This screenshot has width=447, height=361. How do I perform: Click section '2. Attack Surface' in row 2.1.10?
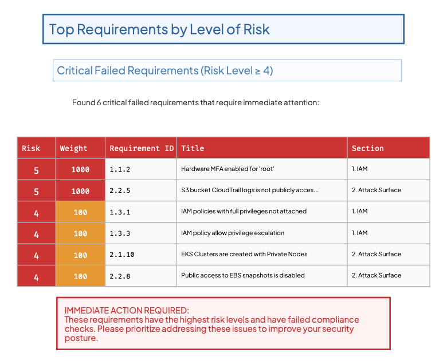pos(377,254)
